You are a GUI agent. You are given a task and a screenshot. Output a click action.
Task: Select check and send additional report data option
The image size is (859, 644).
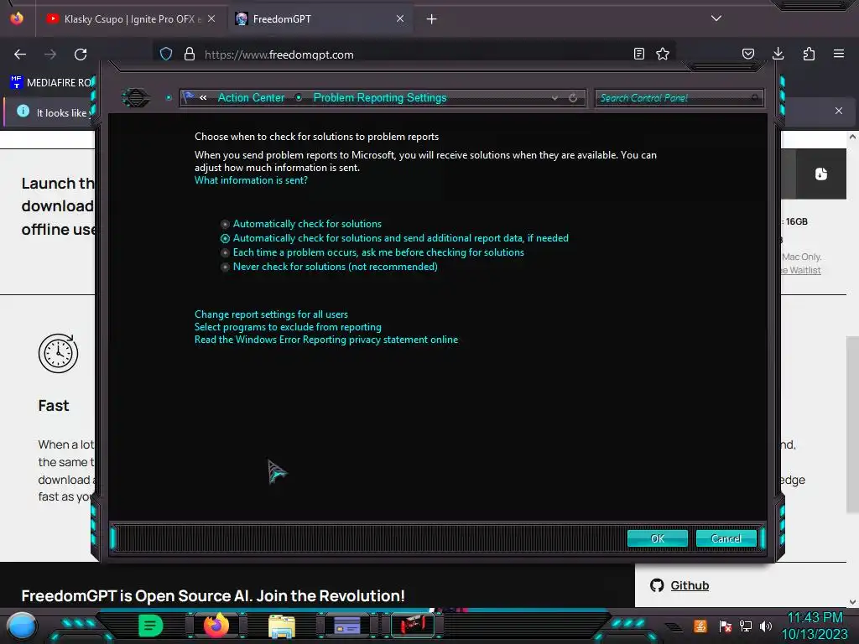click(394, 238)
